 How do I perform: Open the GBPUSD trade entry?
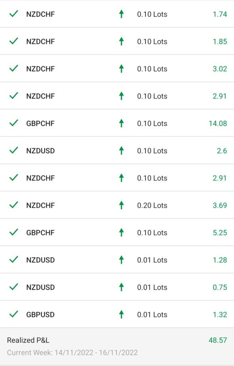(117, 314)
